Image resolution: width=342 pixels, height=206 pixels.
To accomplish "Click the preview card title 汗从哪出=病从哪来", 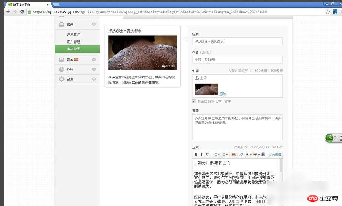I will click(125, 31).
